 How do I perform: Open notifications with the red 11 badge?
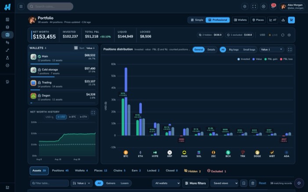273,7
